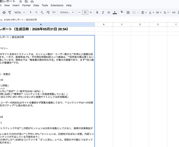Check cloud save status icon
The height and width of the screenshot is (147, 179).
click(32, 2)
